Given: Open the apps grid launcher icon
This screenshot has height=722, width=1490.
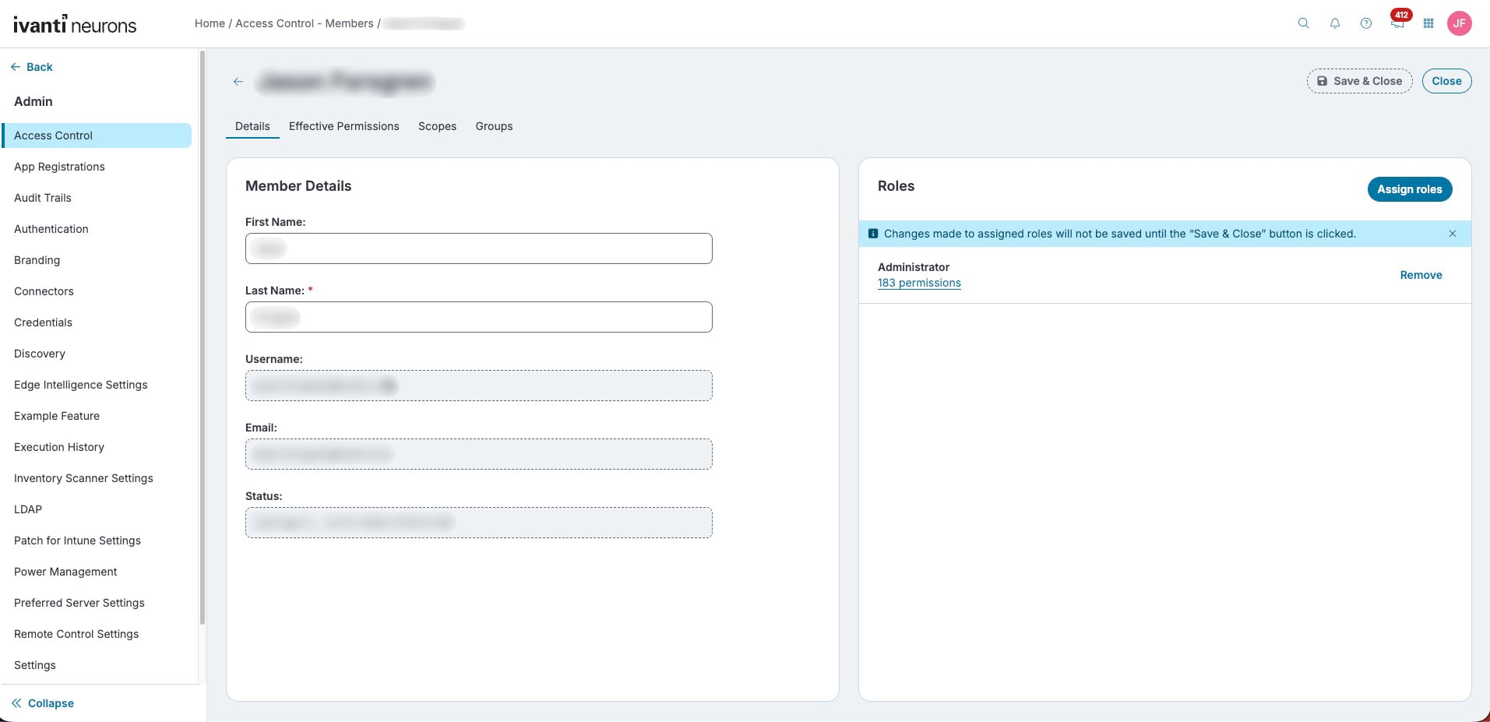Looking at the screenshot, I should pos(1428,23).
